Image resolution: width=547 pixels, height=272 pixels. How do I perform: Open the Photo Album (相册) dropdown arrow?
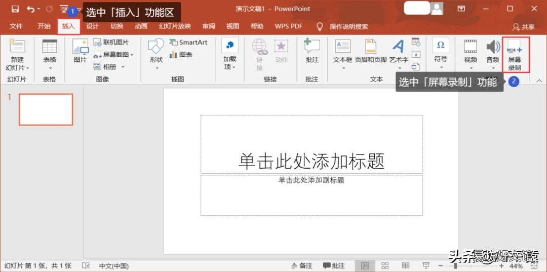pos(123,66)
